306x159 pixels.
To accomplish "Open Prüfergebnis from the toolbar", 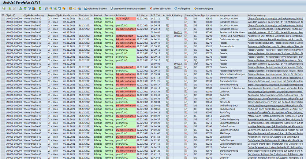I will point(183,8).
